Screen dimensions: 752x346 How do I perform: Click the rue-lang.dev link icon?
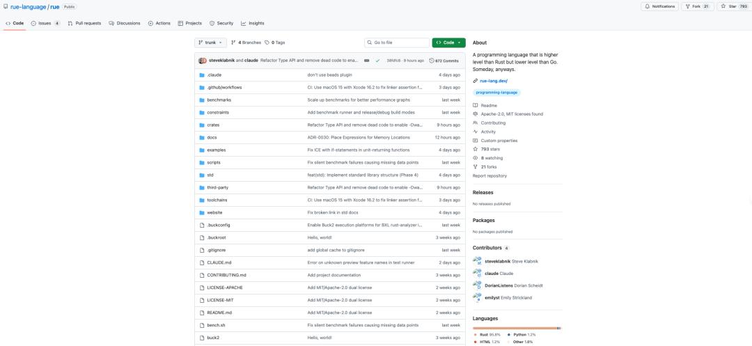475,81
